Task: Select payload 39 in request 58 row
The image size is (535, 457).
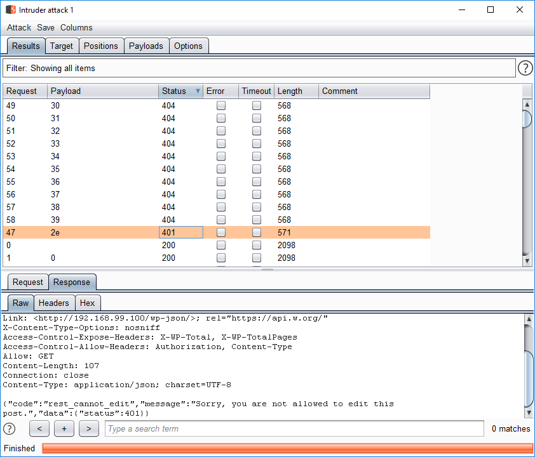Action: [103, 220]
